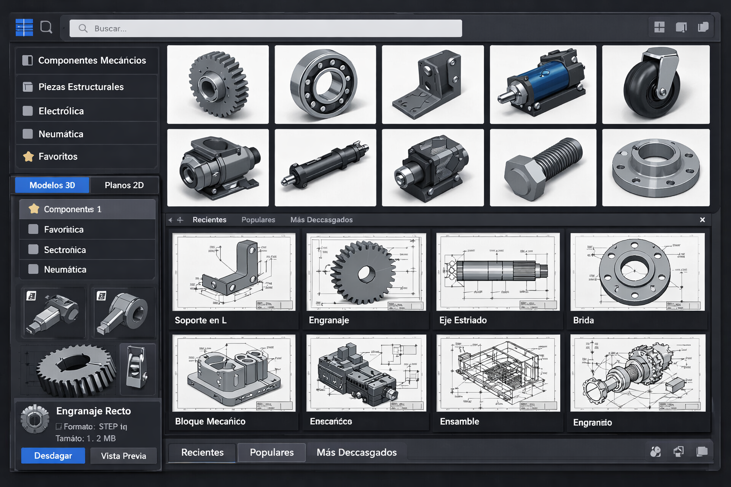Click the palette icon in bottom toolbar
This screenshot has width=731, height=487.
tap(655, 451)
